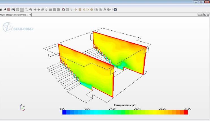
Task: Maximize the scene panel window
Action: [208, 14]
